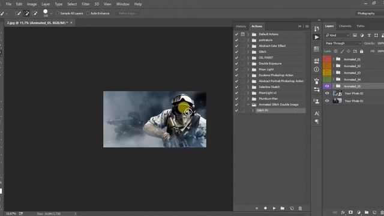
Task: Select the Moon Light action set
Action: (266, 70)
